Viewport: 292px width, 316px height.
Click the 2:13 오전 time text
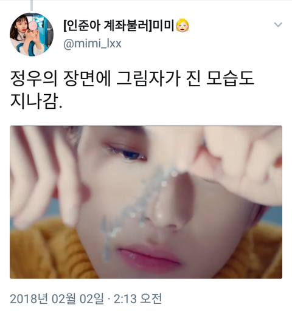click(x=137, y=299)
